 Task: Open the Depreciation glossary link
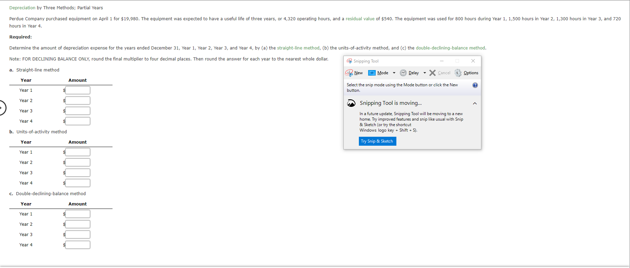click(22, 8)
